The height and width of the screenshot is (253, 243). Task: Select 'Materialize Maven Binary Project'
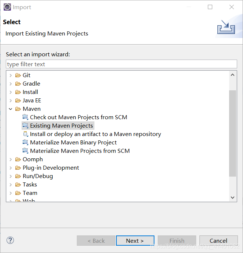click(73, 142)
